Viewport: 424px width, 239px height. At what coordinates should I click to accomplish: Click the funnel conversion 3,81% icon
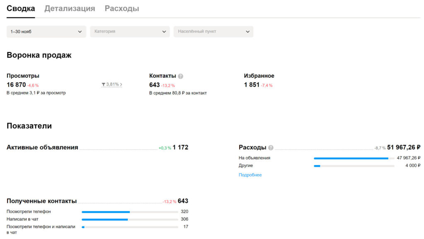[x=103, y=84]
